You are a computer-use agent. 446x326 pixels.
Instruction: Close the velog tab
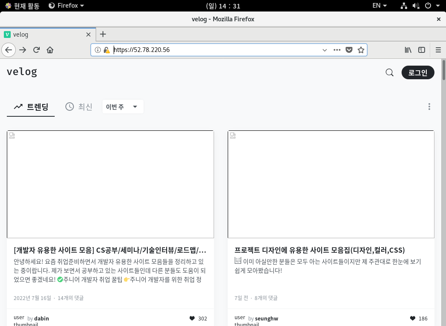pos(88,35)
